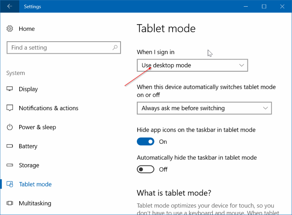Image resolution: width=292 pixels, height=215 pixels.
Task: Select Tablet mode in sidebar
Action: (x=35, y=184)
